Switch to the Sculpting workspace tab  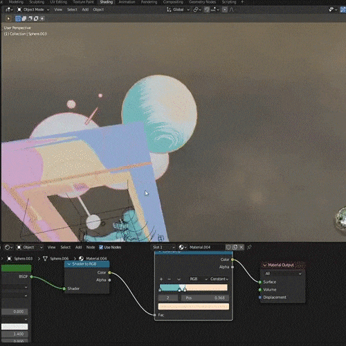(37, 2)
